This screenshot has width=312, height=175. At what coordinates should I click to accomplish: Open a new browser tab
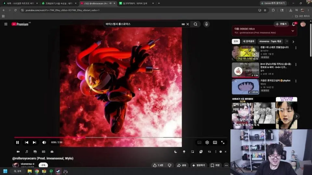click(x=159, y=3)
